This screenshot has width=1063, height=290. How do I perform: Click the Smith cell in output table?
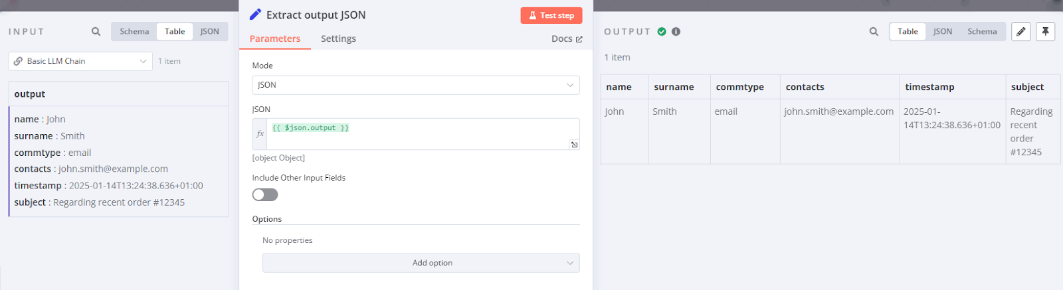tap(679, 131)
